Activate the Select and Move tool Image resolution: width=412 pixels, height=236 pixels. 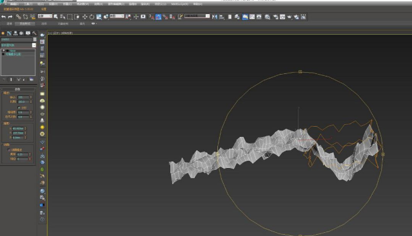click(84, 17)
